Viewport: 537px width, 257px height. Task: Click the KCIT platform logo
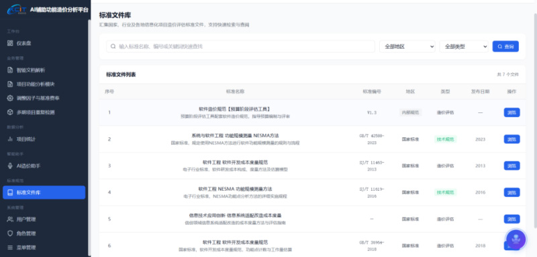(16, 9)
